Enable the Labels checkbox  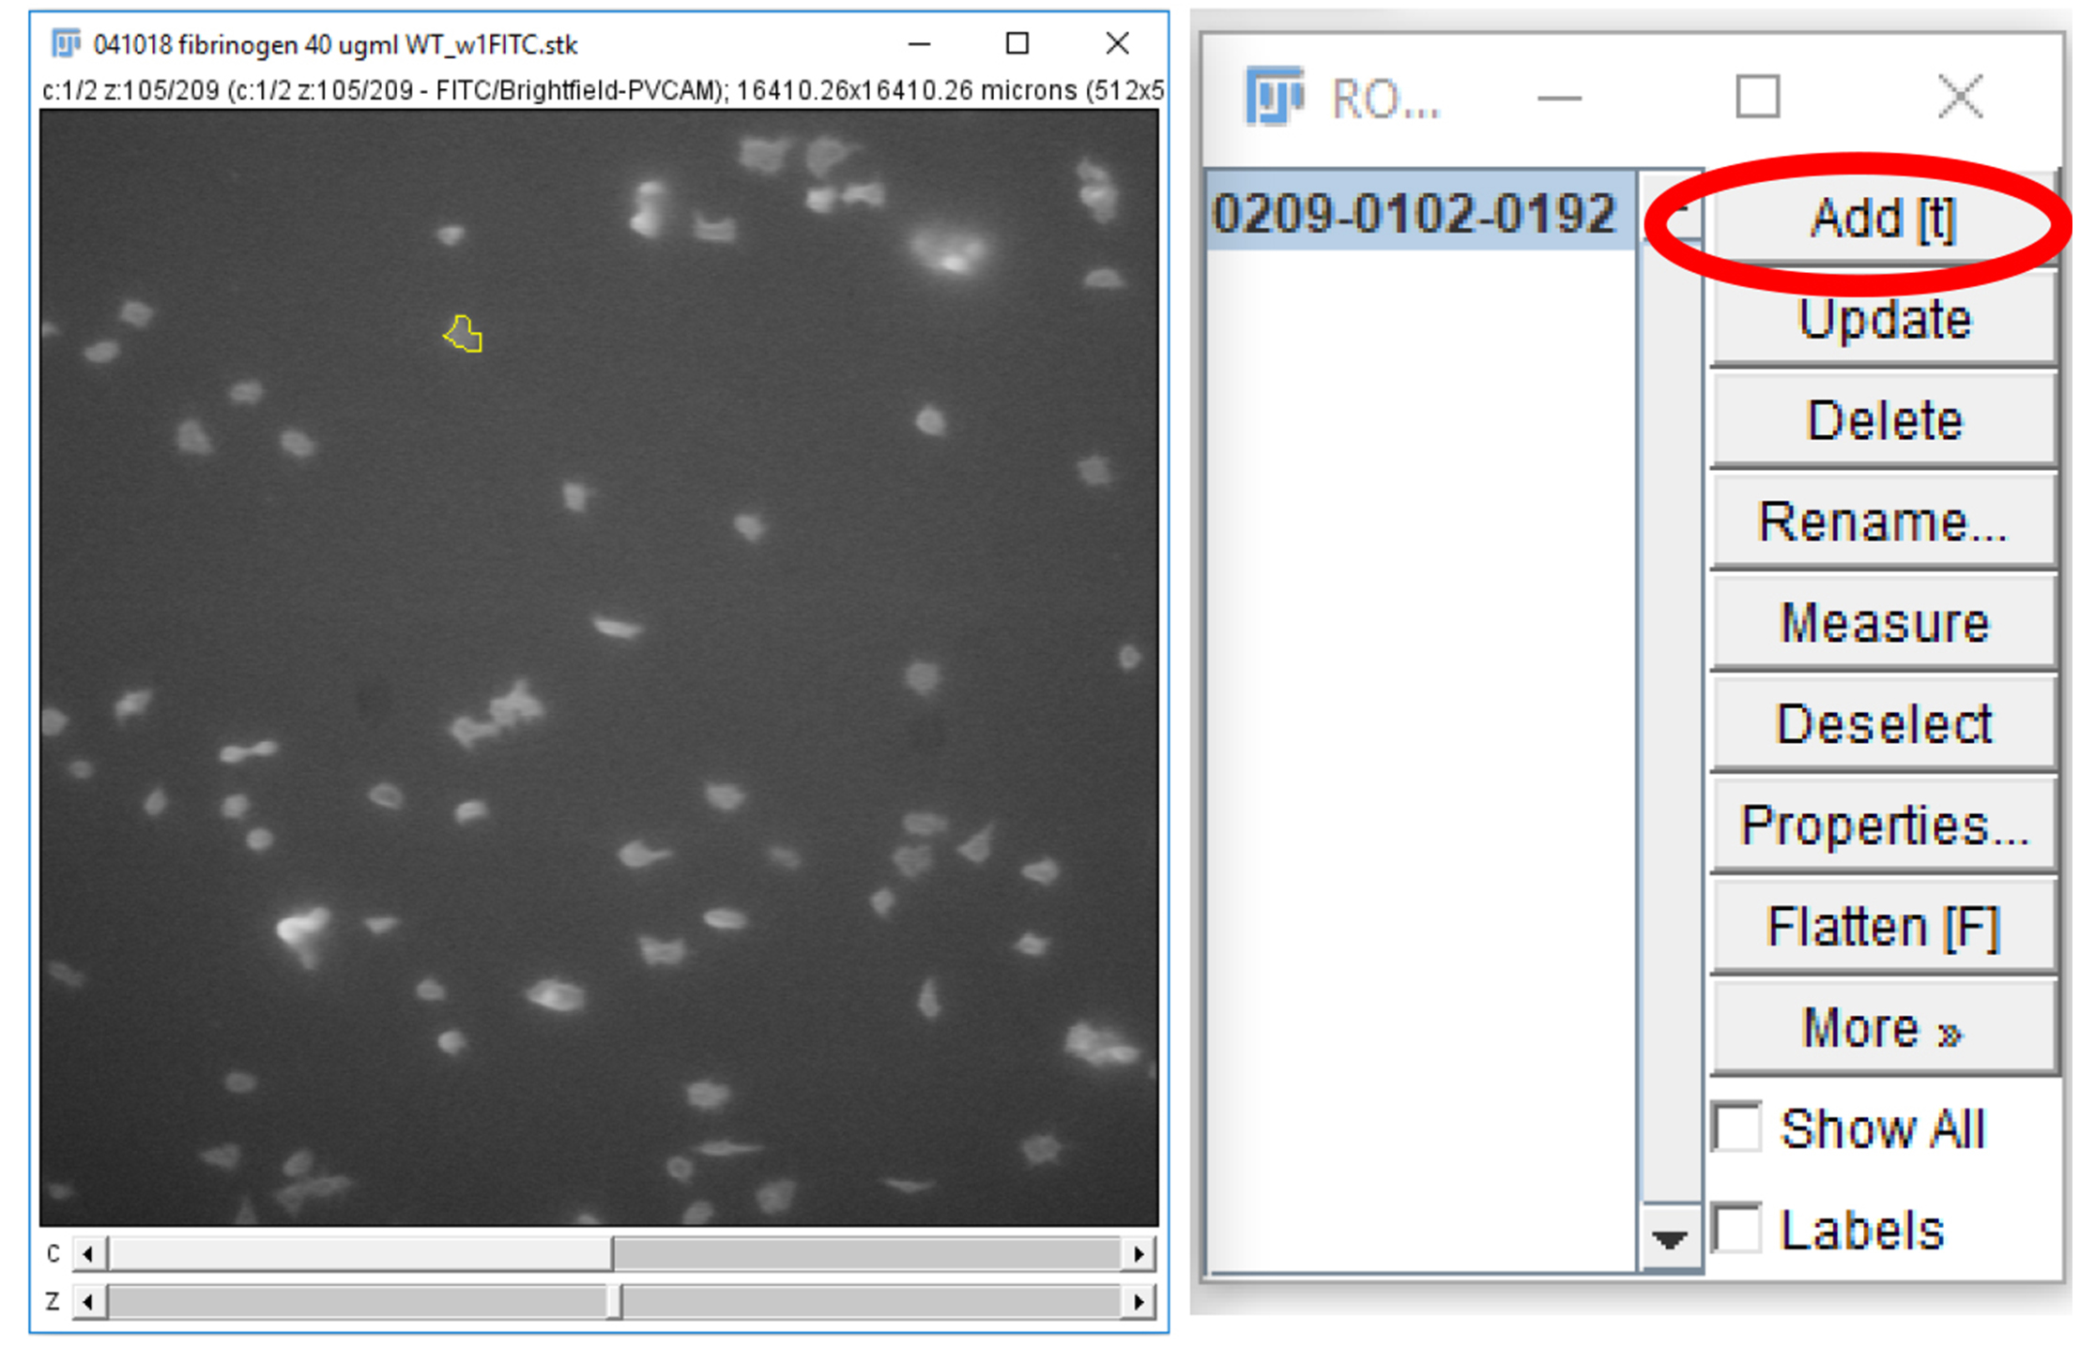[1736, 1228]
